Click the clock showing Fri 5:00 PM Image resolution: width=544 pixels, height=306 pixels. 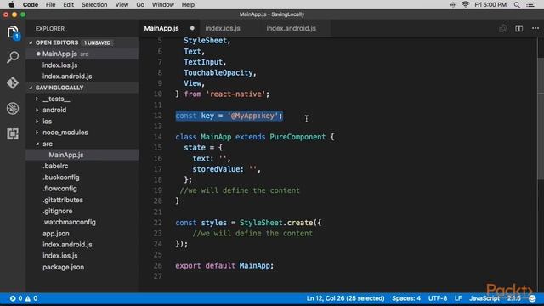coord(490,4)
